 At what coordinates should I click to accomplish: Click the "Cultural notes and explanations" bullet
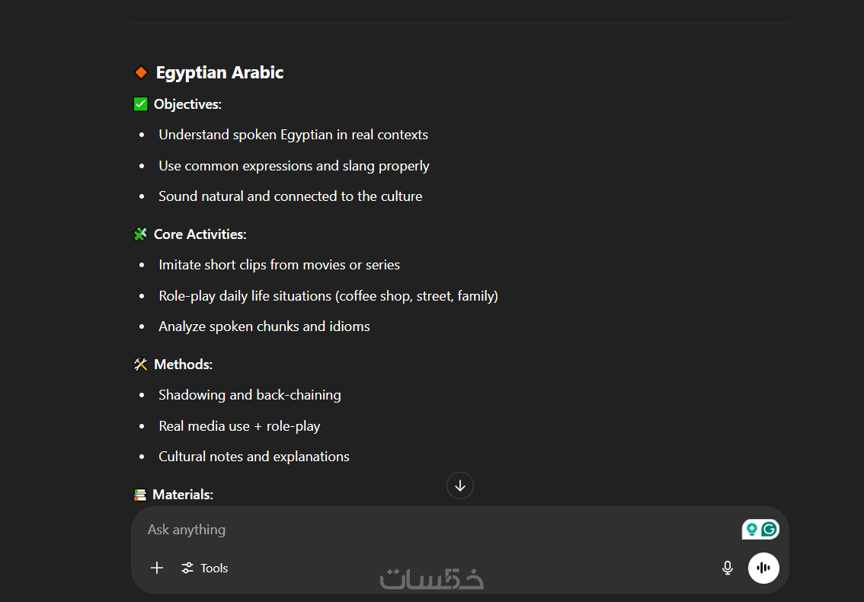point(254,457)
